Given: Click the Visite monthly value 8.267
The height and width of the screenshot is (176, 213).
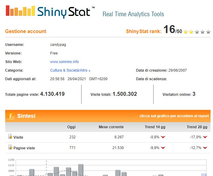Looking at the screenshot, I should 119,137.
